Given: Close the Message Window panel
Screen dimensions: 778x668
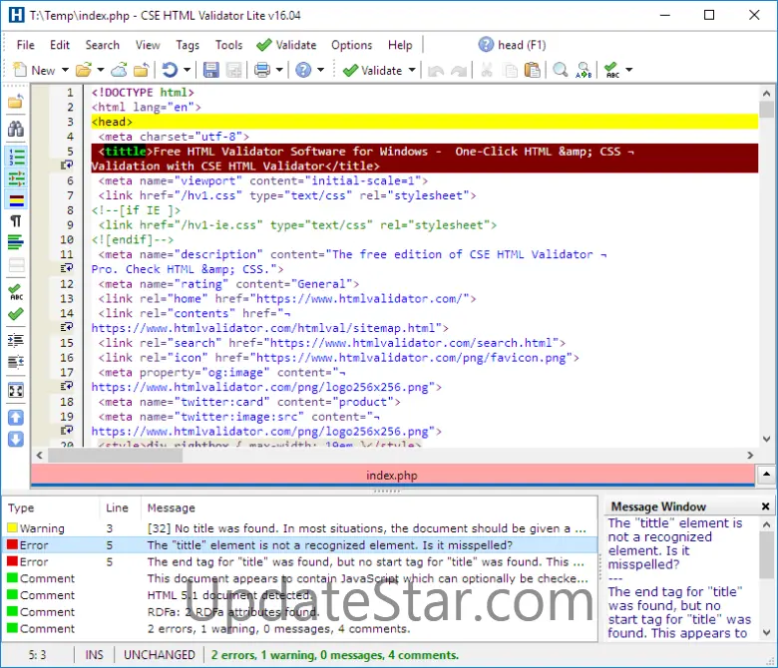Looking at the screenshot, I should (x=765, y=506).
